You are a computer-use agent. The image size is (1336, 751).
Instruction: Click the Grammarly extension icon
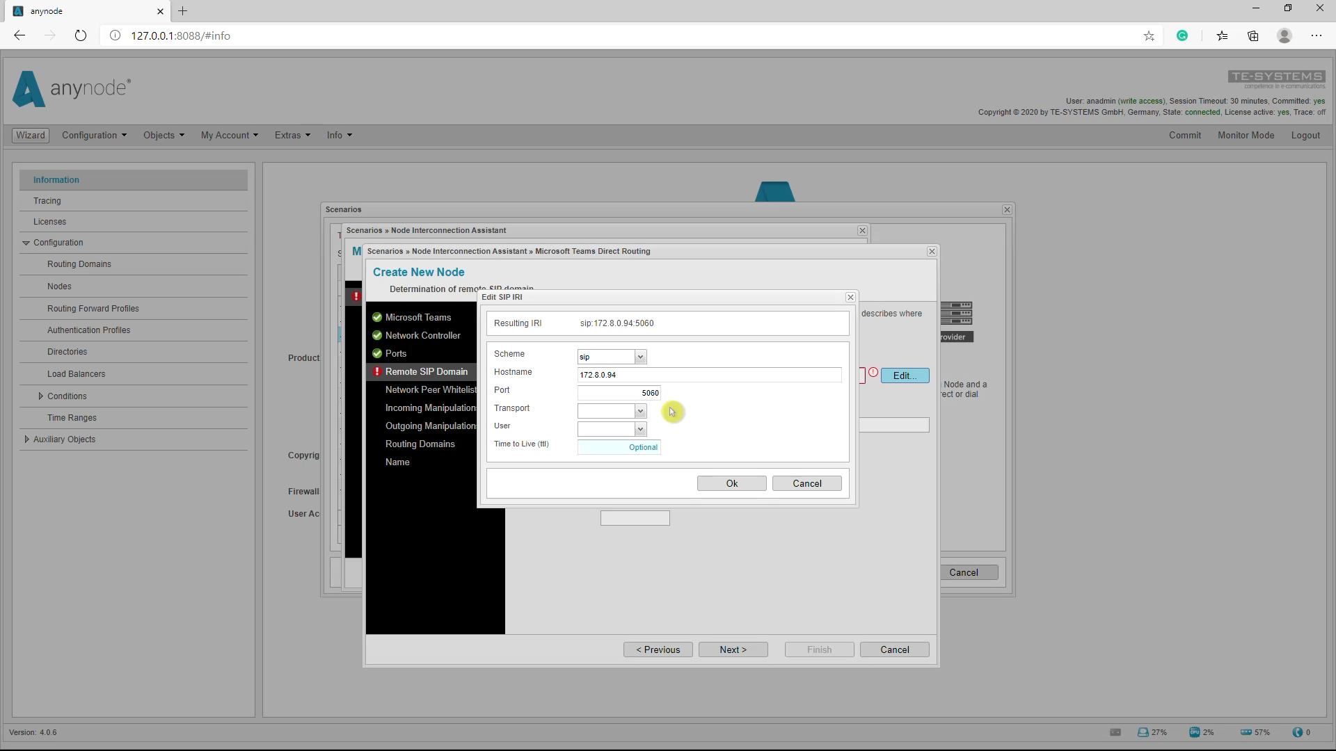[x=1182, y=35]
